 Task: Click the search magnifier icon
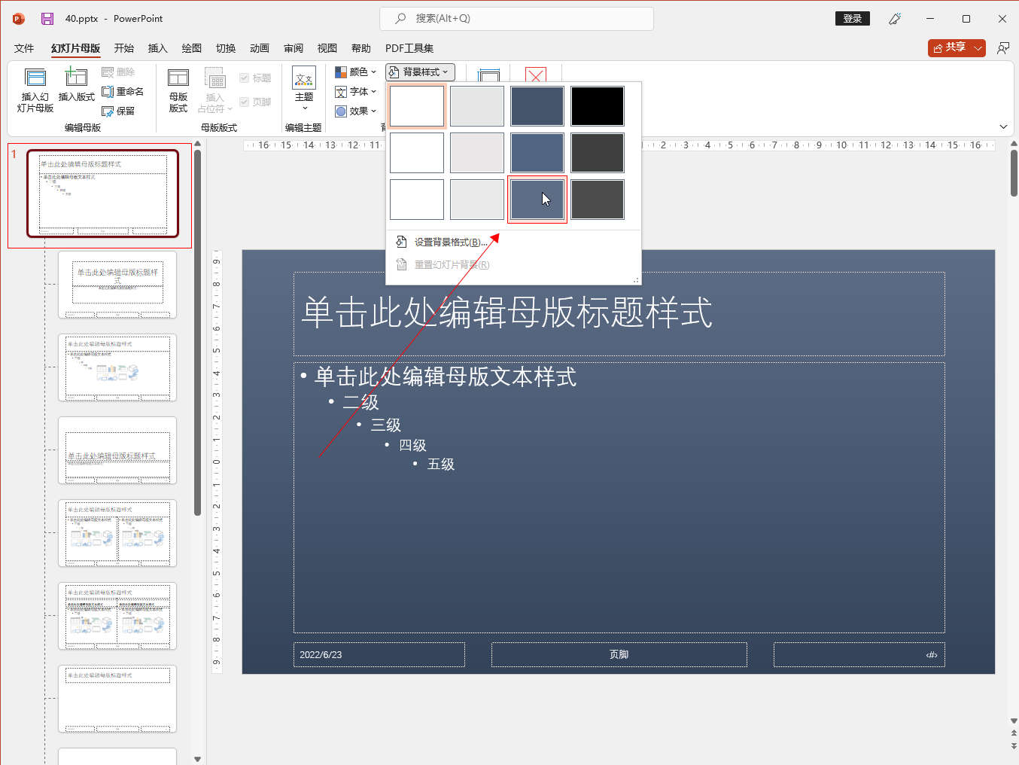pyautogui.click(x=400, y=18)
